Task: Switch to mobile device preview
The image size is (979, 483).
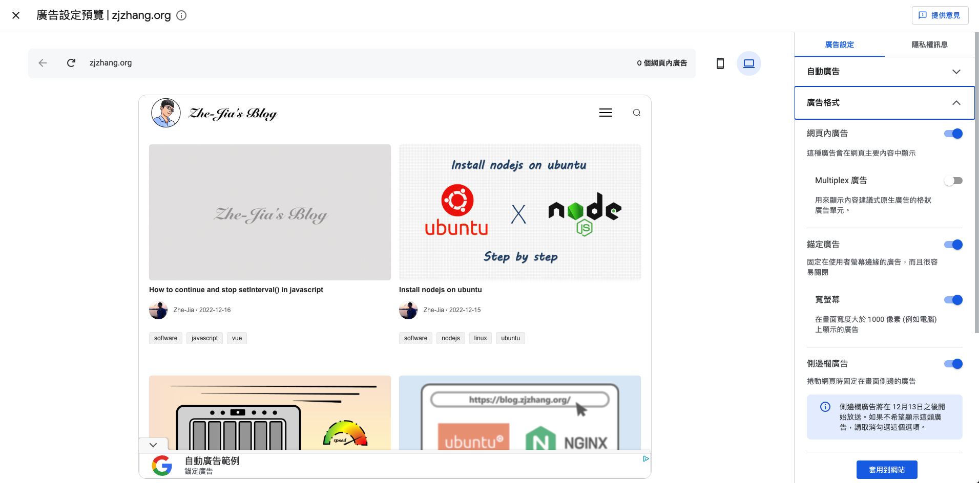Action: 720,63
